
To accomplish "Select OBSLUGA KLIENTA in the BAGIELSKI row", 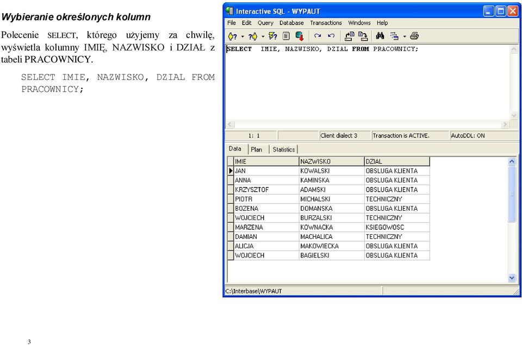I will pos(397,255).
